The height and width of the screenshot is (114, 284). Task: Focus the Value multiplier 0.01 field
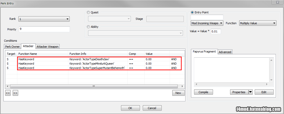coord(216,31)
